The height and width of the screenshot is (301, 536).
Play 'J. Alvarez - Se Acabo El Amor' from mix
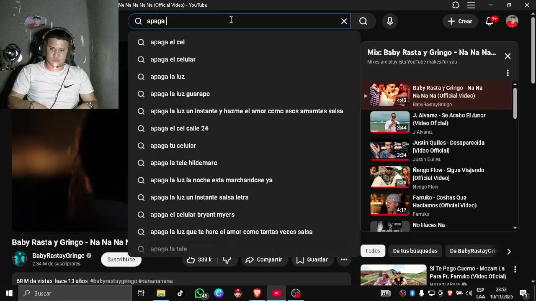tap(437, 122)
